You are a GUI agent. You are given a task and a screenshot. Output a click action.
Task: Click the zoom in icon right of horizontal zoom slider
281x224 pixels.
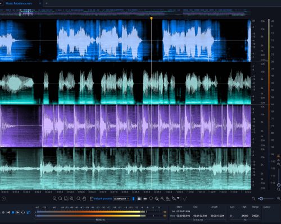point(279,199)
